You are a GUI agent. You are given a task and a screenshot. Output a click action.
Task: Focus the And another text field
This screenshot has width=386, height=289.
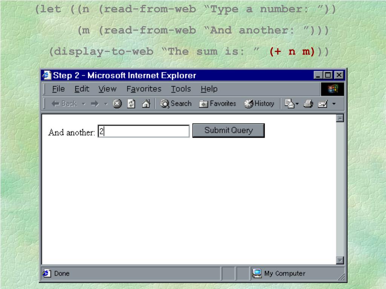144,131
